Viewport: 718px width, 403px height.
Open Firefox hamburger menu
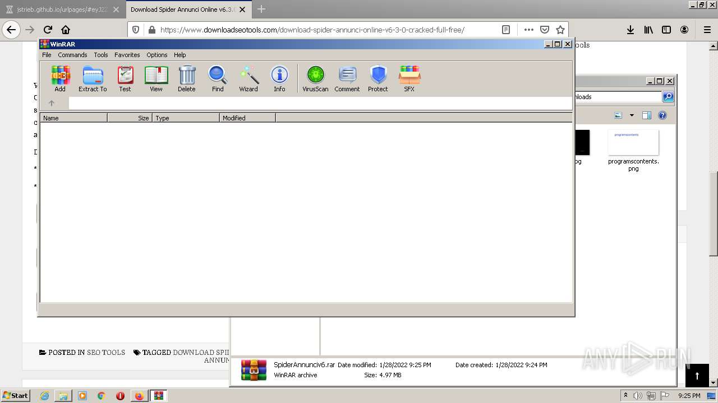[x=707, y=30]
